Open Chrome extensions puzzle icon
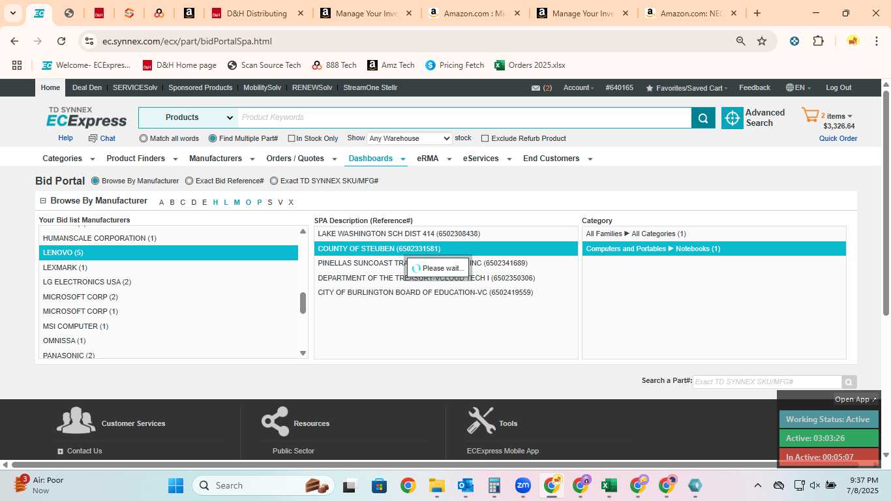Image resolution: width=891 pixels, height=501 pixels. [818, 41]
